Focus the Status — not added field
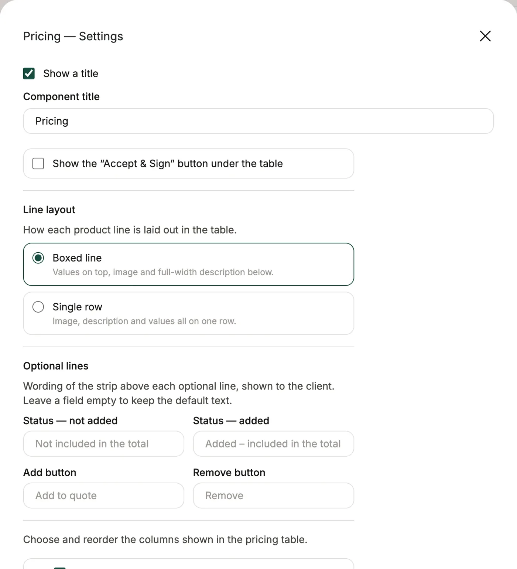Image resolution: width=517 pixels, height=569 pixels. 103,444
